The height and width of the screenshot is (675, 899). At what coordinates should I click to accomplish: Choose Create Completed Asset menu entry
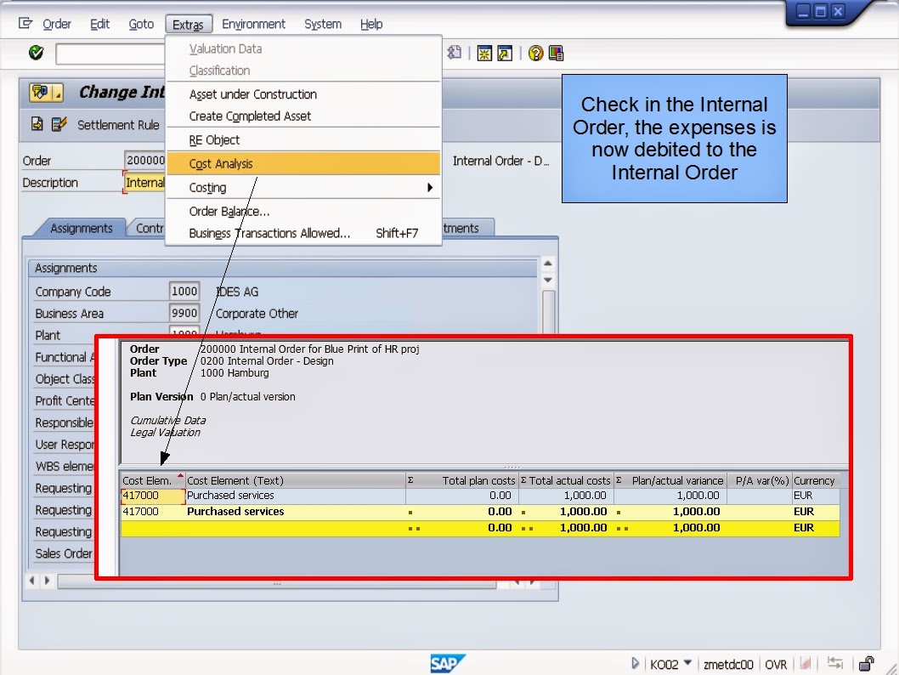[303, 116]
